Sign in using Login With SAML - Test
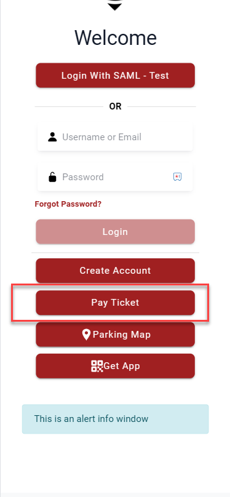Image resolution: width=230 pixels, height=497 pixels. [x=116, y=76]
